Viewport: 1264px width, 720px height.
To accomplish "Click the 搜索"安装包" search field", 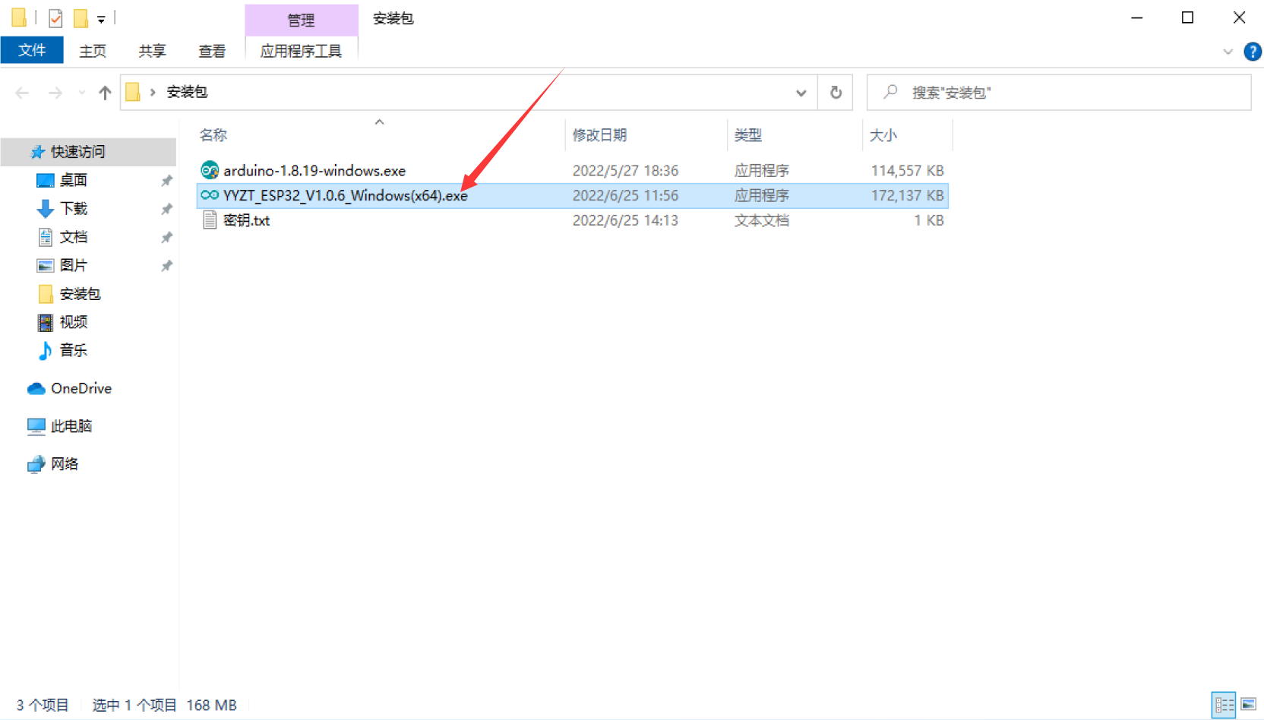I will click(x=1058, y=93).
